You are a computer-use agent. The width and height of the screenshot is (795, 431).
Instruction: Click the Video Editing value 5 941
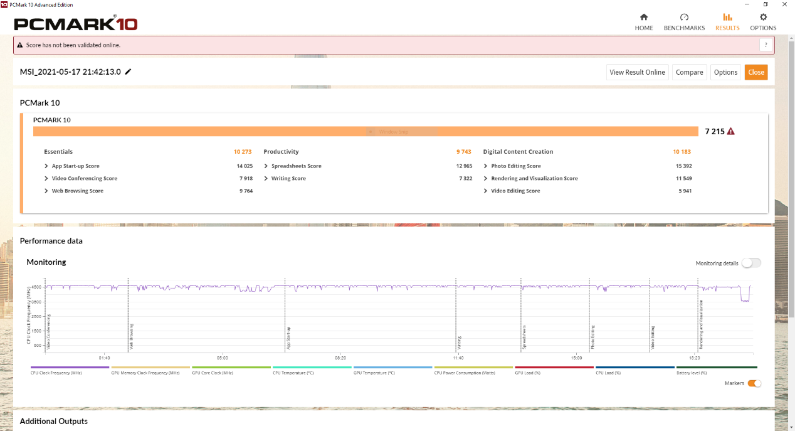tap(685, 191)
